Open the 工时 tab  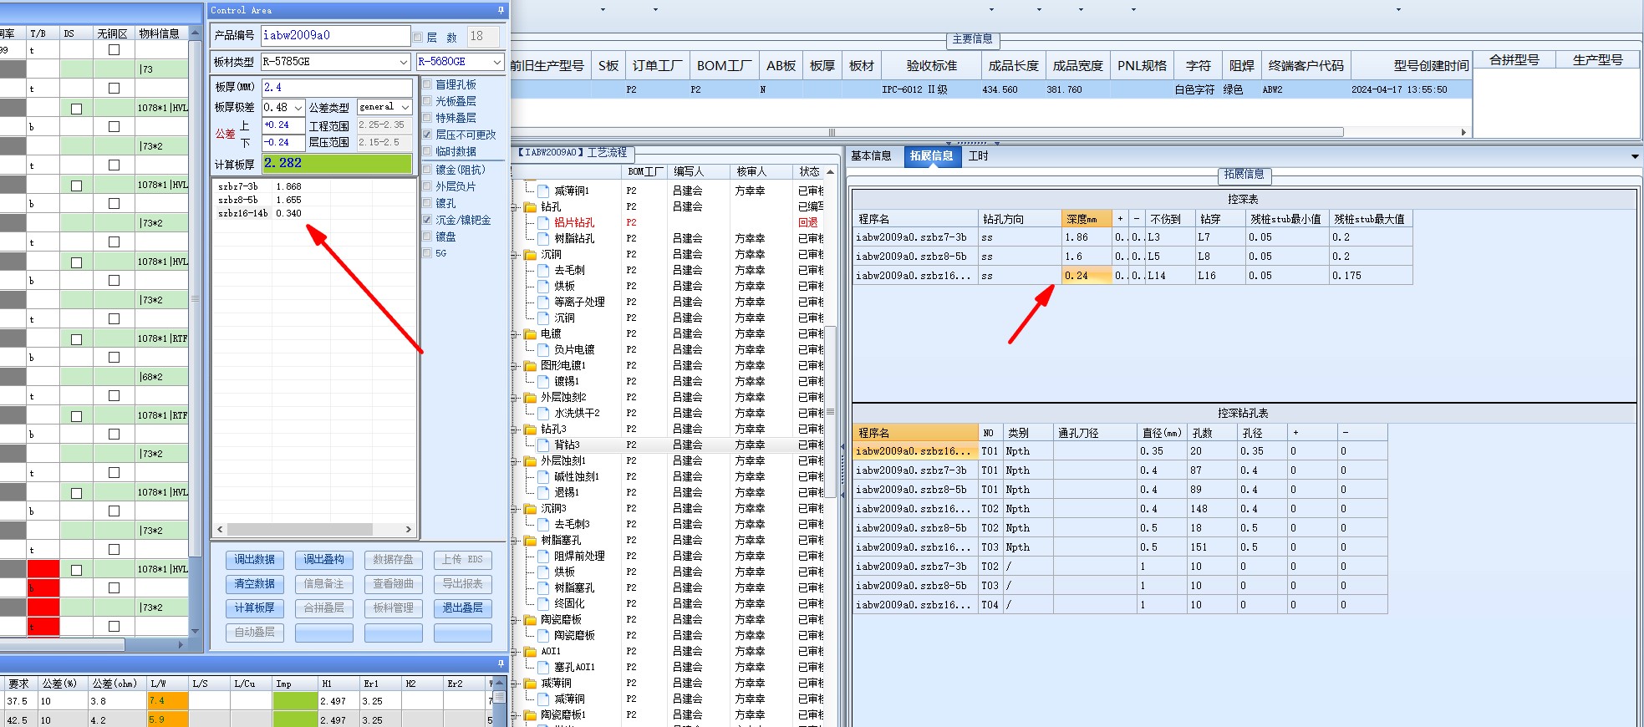pos(978,156)
